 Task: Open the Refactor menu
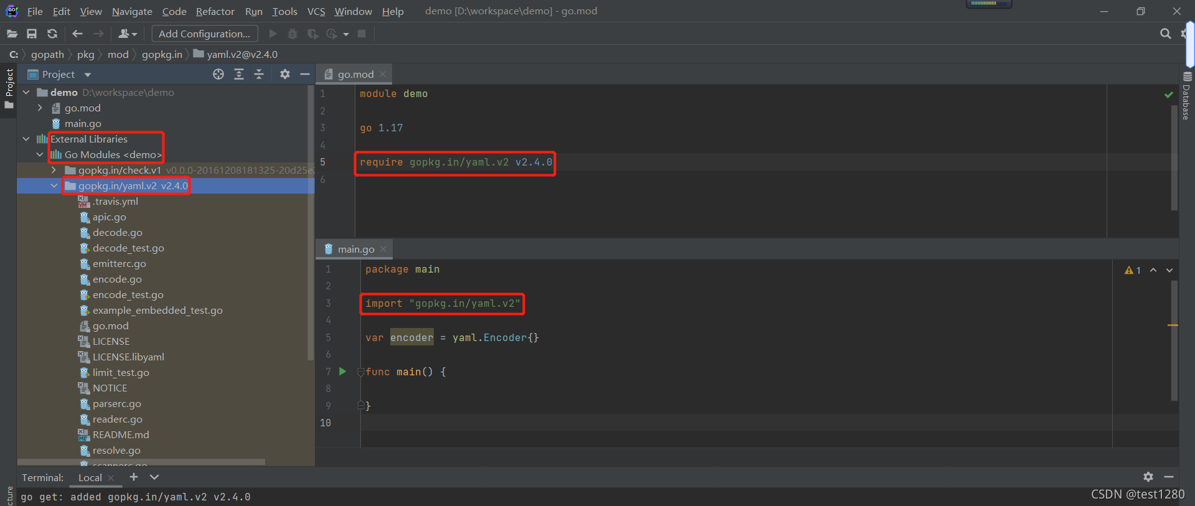pos(215,11)
